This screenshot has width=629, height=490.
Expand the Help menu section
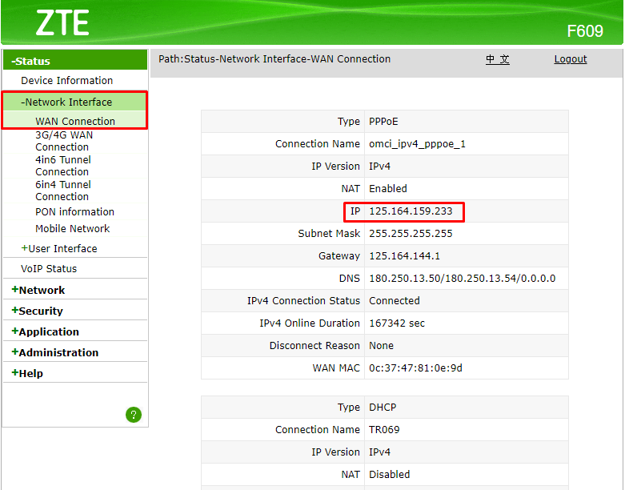pos(27,373)
